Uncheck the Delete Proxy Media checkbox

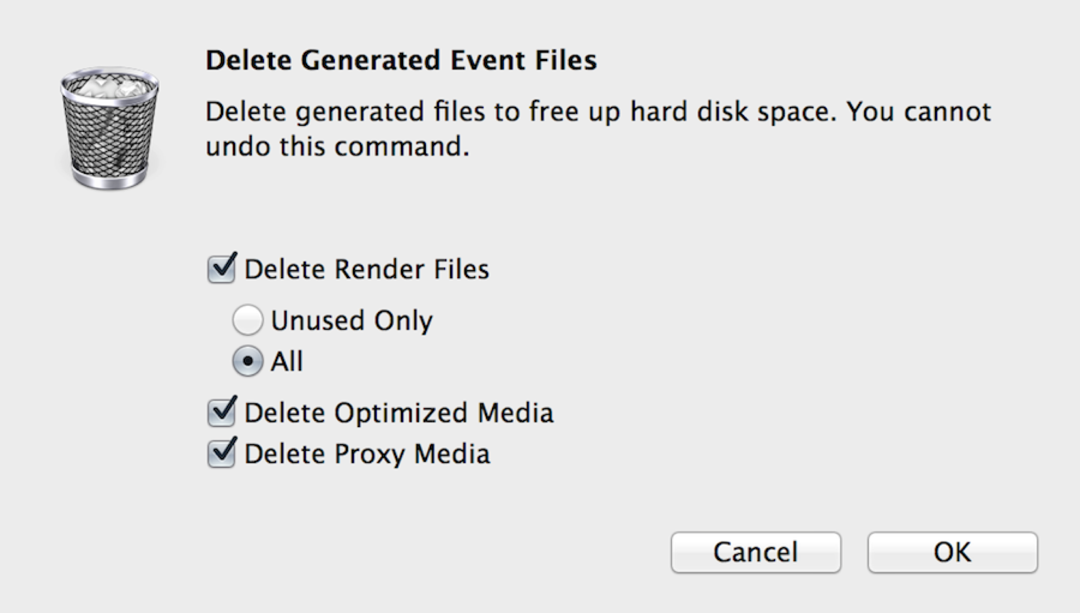tap(222, 454)
